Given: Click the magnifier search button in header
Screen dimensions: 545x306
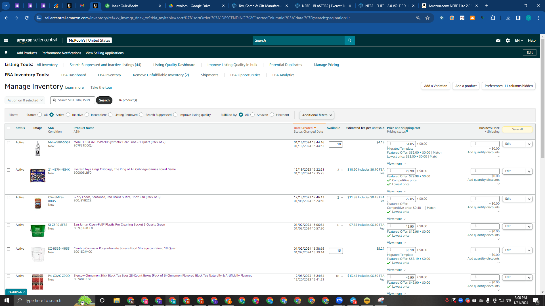Looking at the screenshot, I should (349, 41).
